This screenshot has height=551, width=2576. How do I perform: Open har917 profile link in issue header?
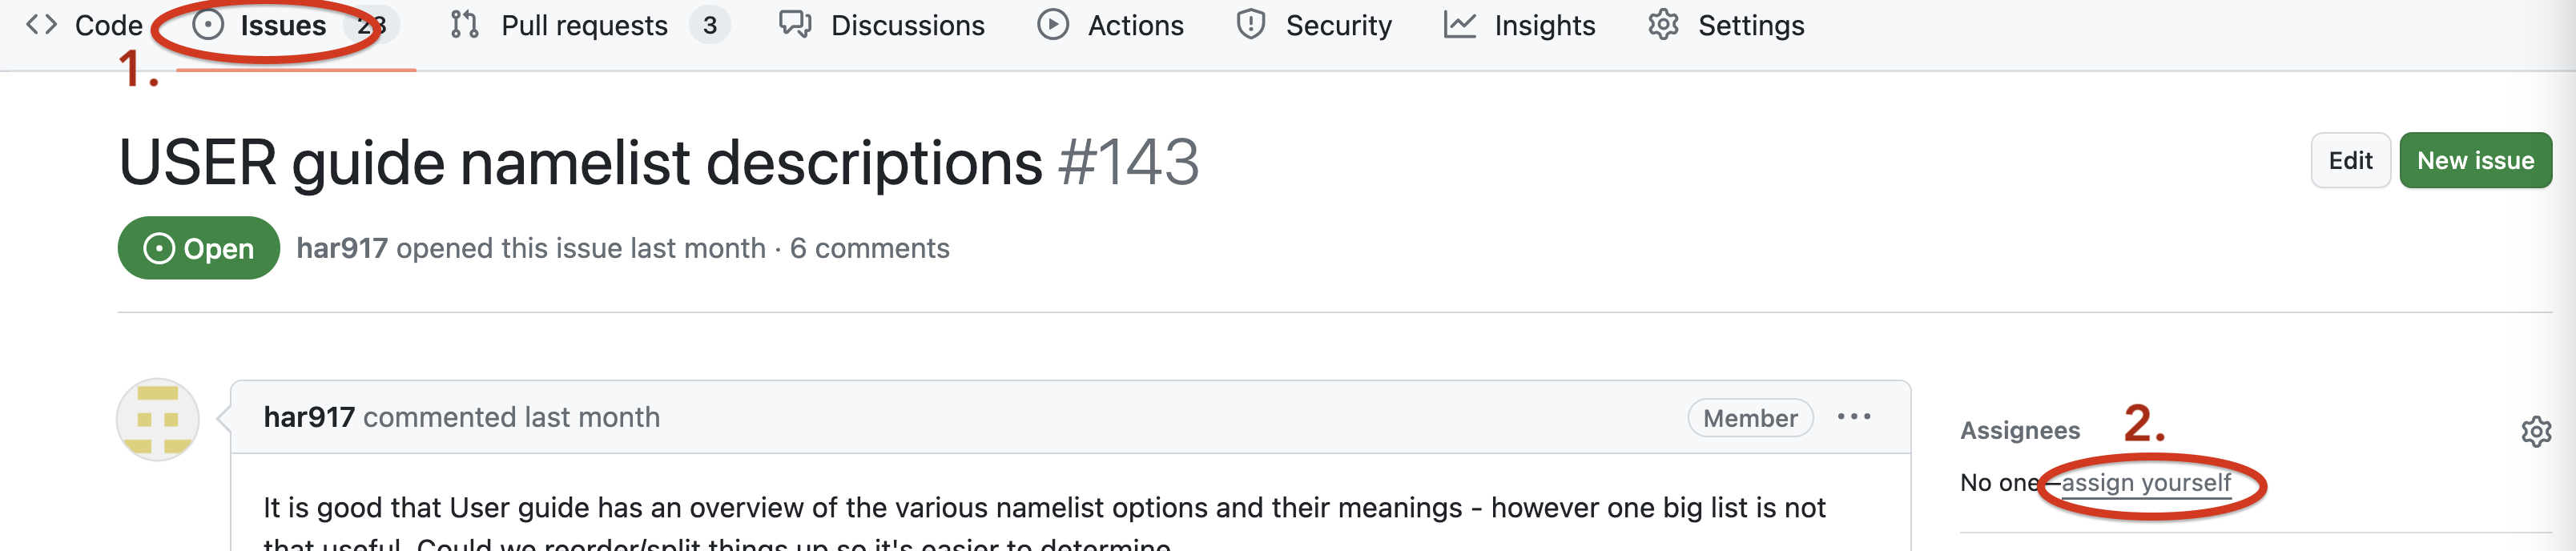pos(342,248)
